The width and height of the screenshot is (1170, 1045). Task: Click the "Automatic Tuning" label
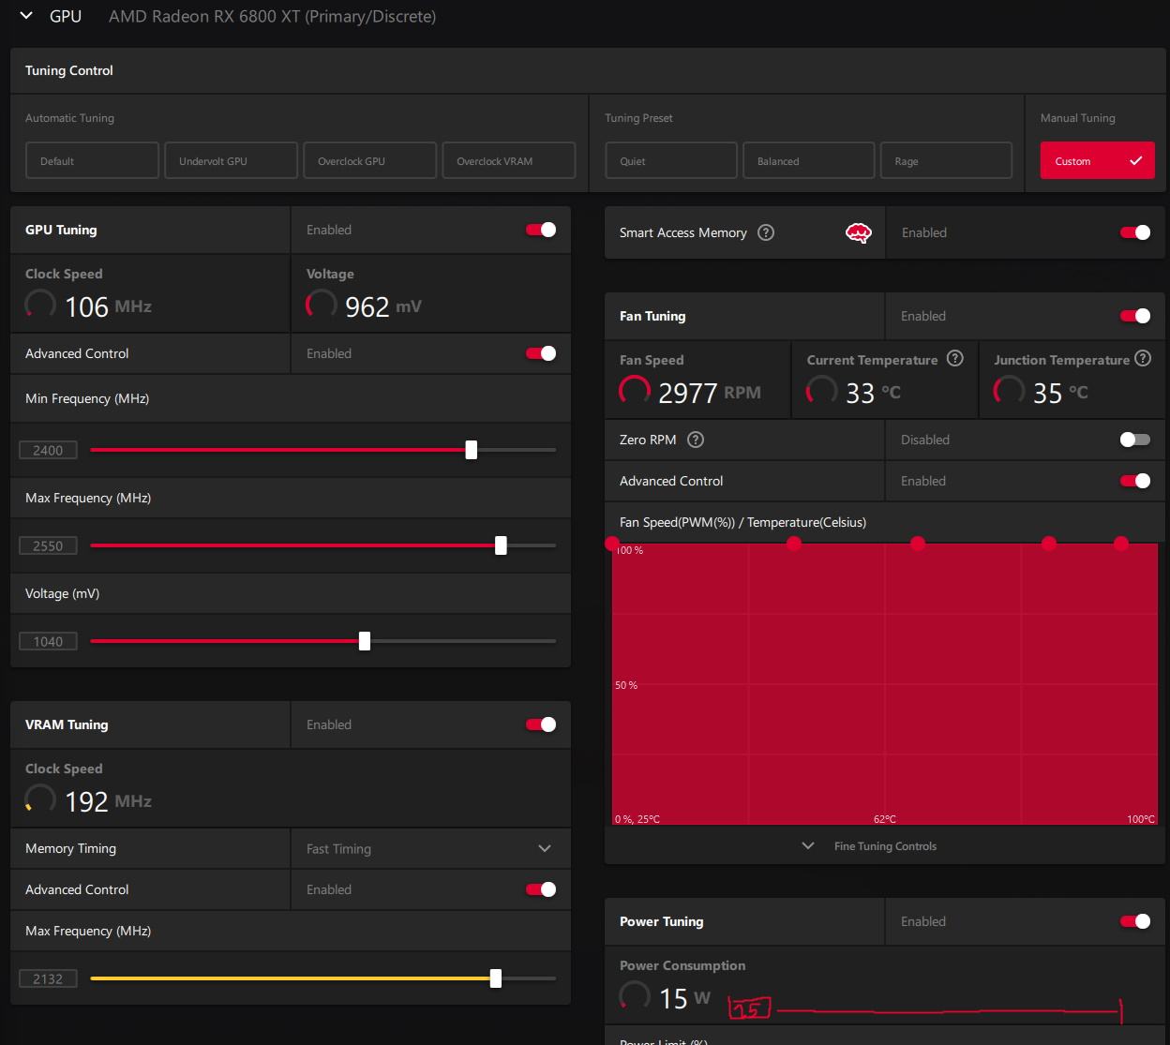(x=69, y=118)
